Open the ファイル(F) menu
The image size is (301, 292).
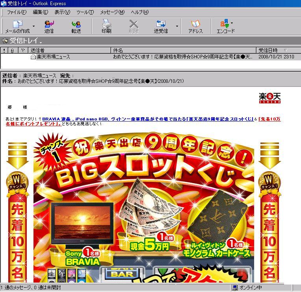17,12
